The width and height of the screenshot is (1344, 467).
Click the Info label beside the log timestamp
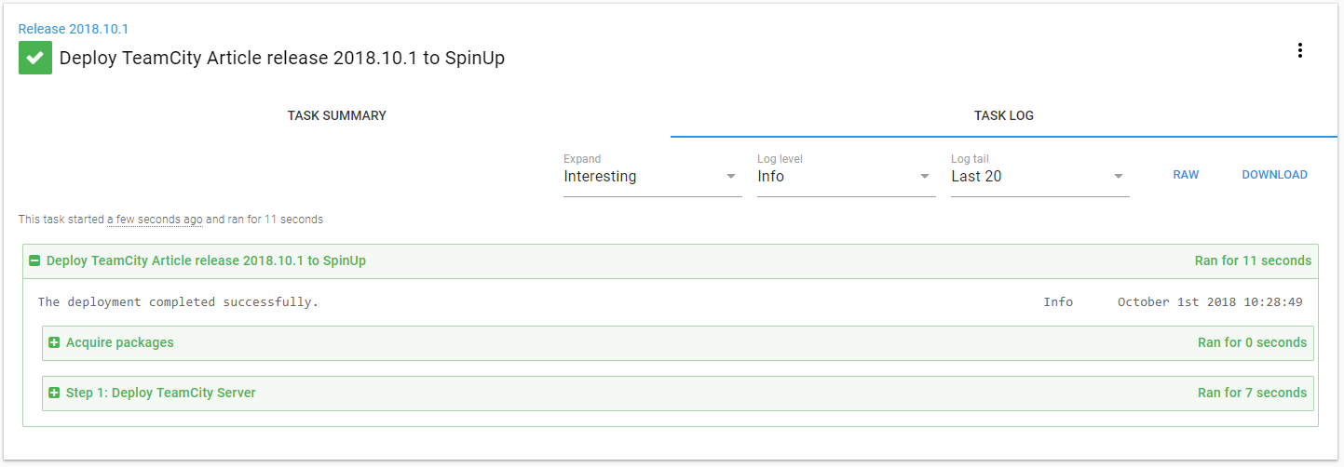tap(1058, 302)
